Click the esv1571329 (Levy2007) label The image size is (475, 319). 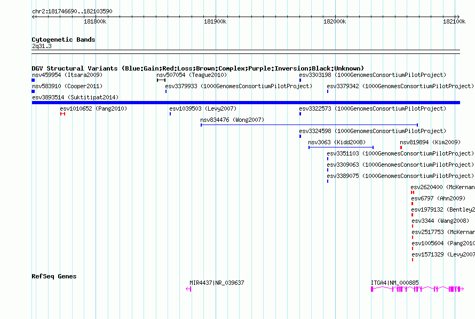tap(443, 254)
